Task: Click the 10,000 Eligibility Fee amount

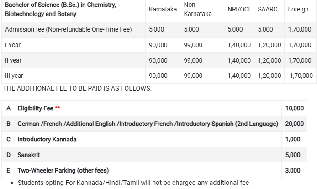Action: click(x=294, y=108)
